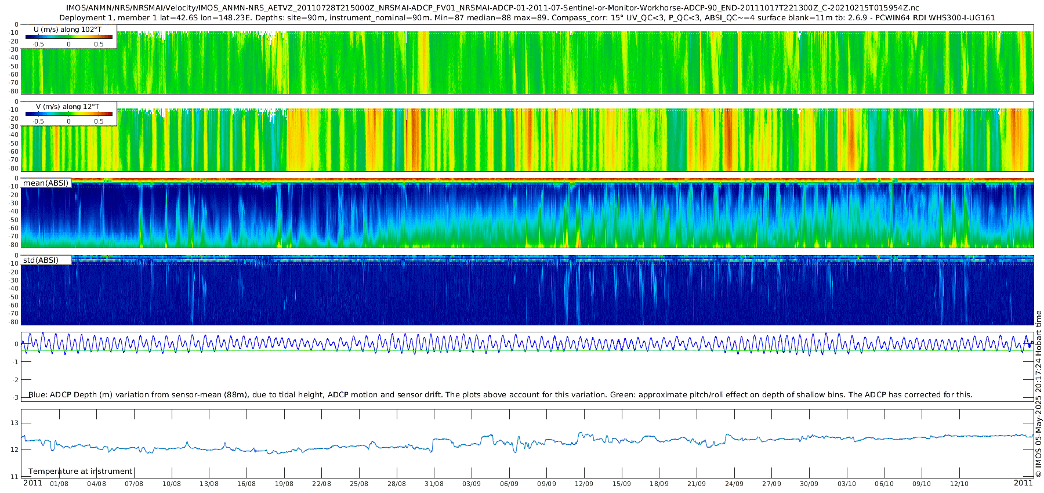
Task: Click the U velocity colorbar legend
Action: pyautogui.click(x=68, y=37)
